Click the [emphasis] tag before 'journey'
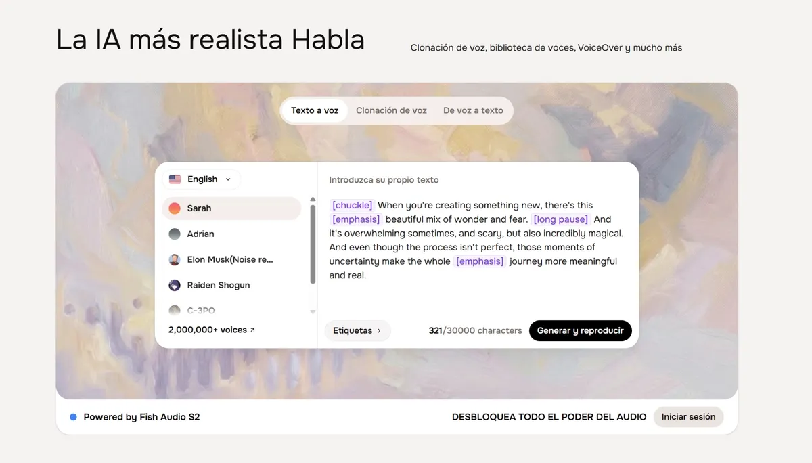 pyautogui.click(x=480, y=261)
